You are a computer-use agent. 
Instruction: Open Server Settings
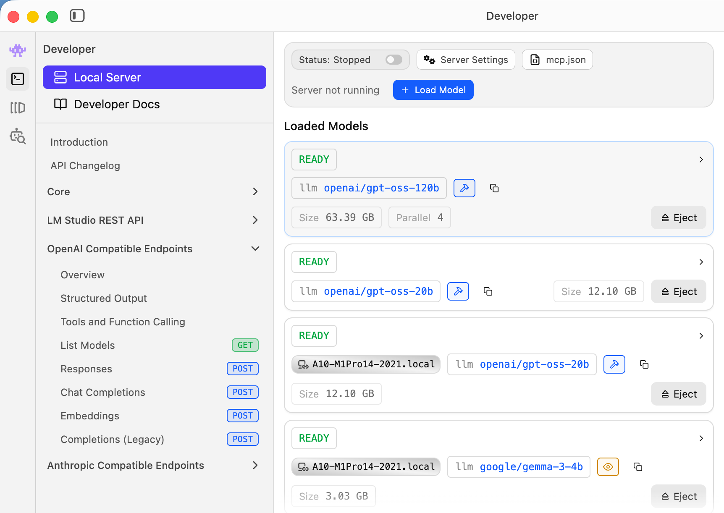coord(466,60)
